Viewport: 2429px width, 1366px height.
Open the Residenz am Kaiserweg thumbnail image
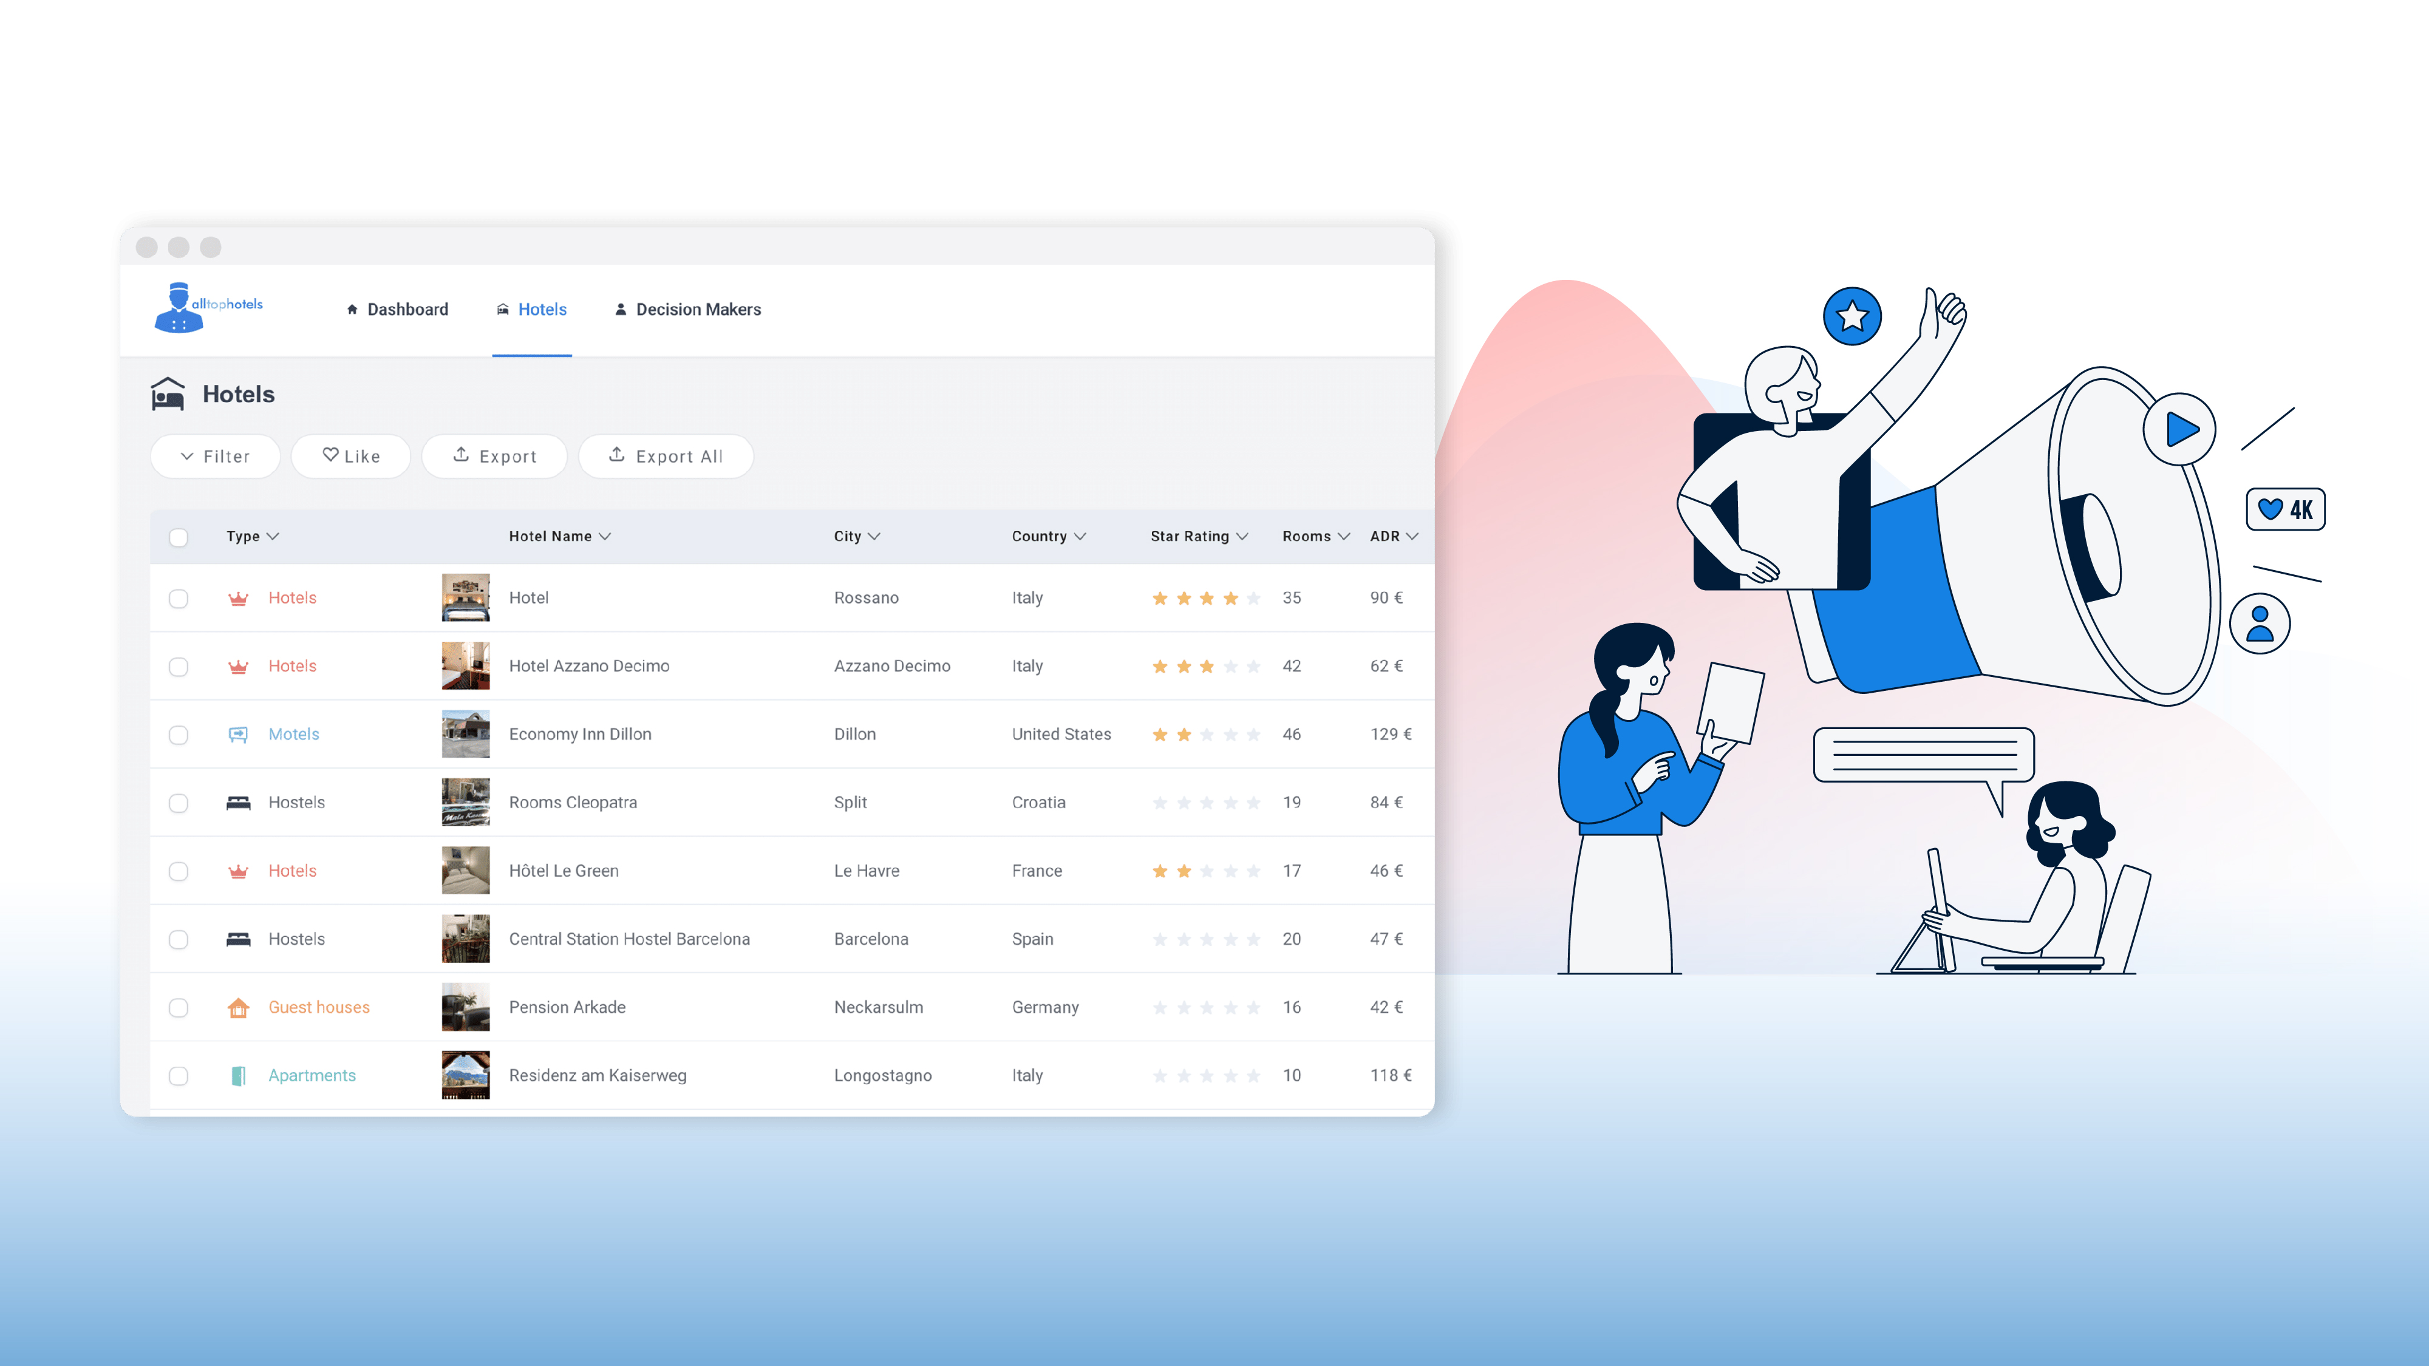[x=466, y=1076]
